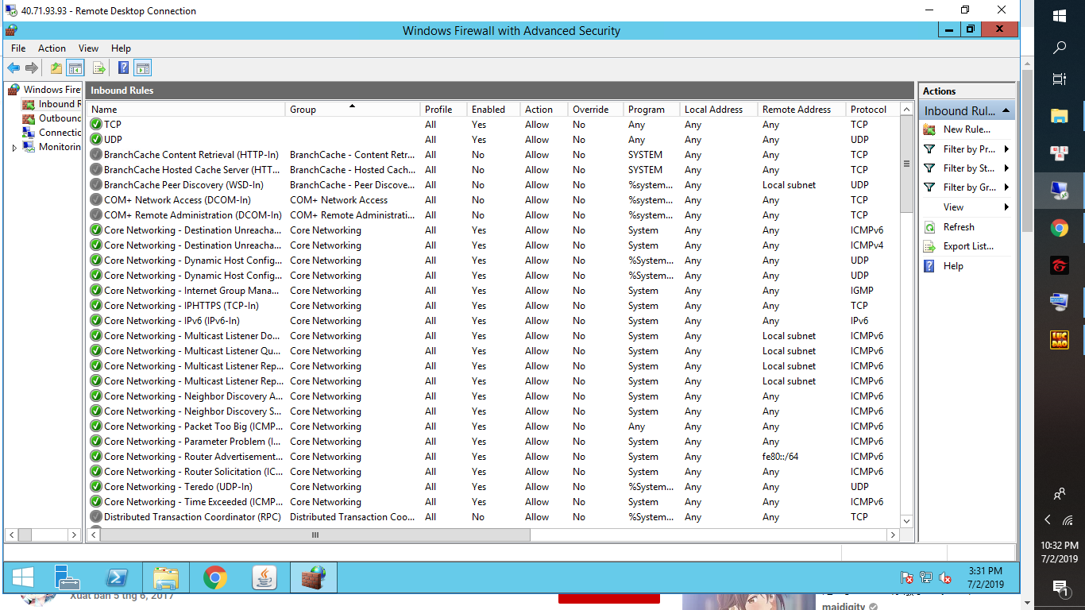Viewport: 1085px width, 610px height.
Task: Open the Filter by Profile submenu
Action: coord(1006,149)
